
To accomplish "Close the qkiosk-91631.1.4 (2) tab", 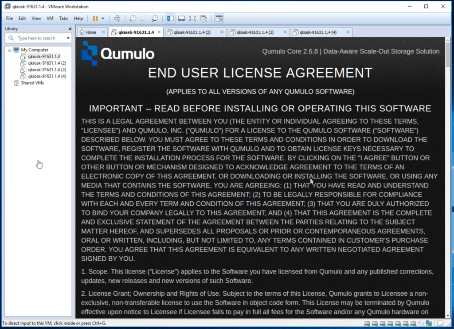I will (222, 32).
